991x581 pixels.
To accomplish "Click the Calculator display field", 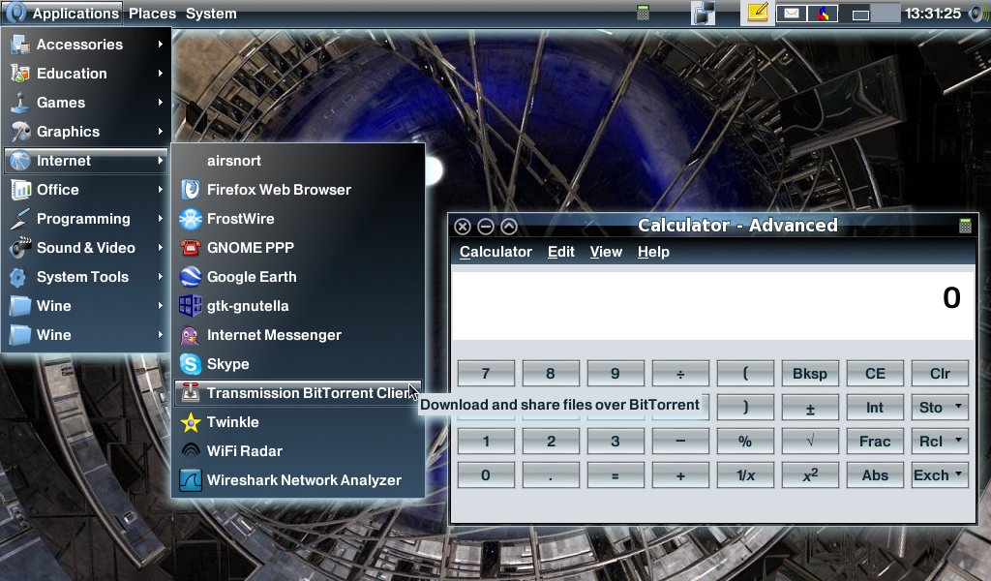I will (x=713, y=306).
